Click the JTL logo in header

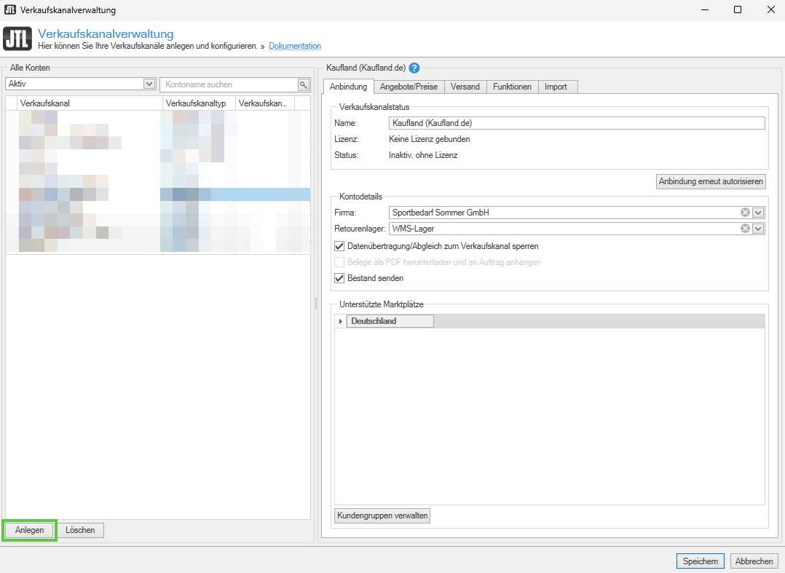pyautogui.click(x=16, y=39)
